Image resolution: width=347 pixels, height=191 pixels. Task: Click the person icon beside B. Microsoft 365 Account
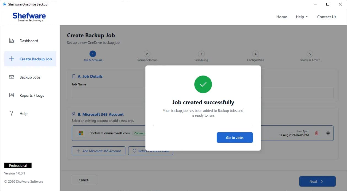(x=74, y=114)
